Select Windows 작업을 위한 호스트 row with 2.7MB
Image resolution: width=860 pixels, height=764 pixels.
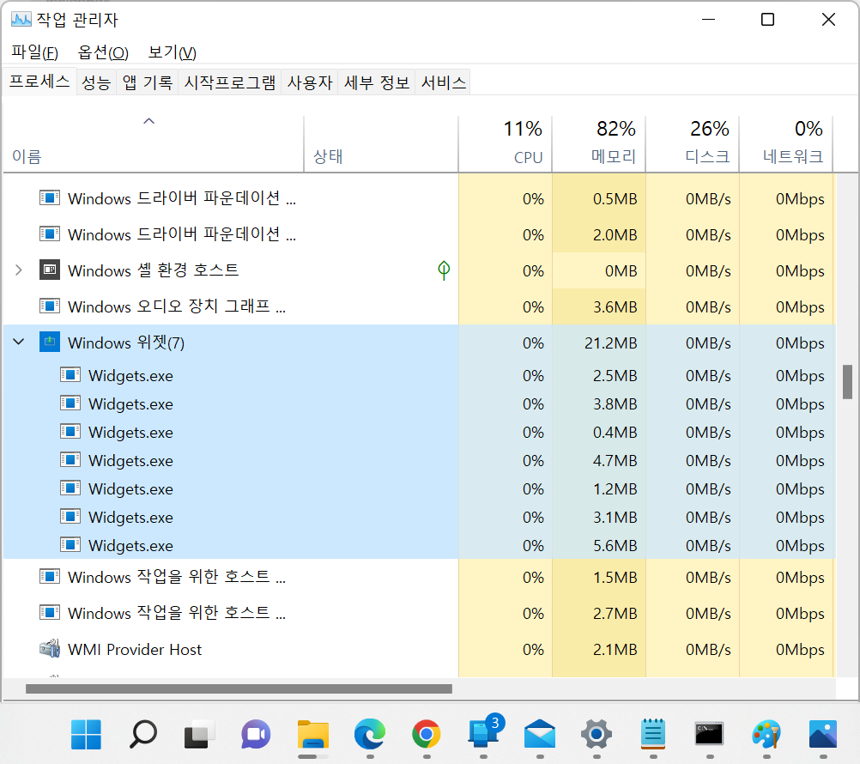click(x=420, y=613)
